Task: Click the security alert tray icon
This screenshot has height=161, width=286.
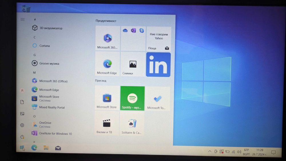Action: [221, 152]
